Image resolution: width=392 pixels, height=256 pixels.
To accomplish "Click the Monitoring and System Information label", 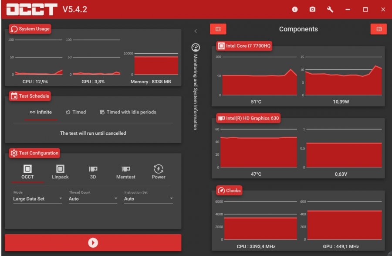I will pos(196,92).
